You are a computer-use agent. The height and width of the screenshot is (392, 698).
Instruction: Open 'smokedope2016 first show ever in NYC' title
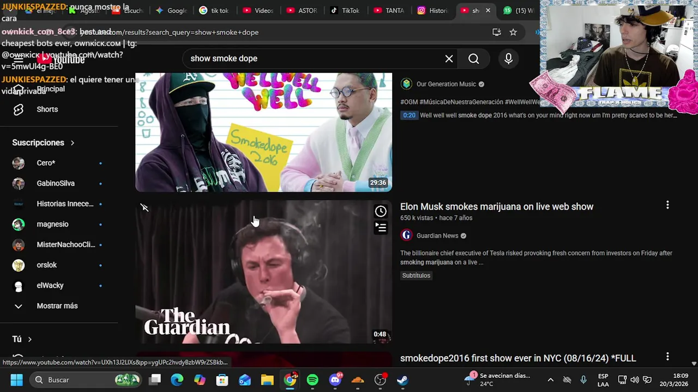pyautogui.click(x=518, y=358)
